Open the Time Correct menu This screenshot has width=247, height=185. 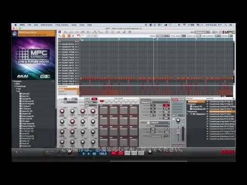[62, 25]
